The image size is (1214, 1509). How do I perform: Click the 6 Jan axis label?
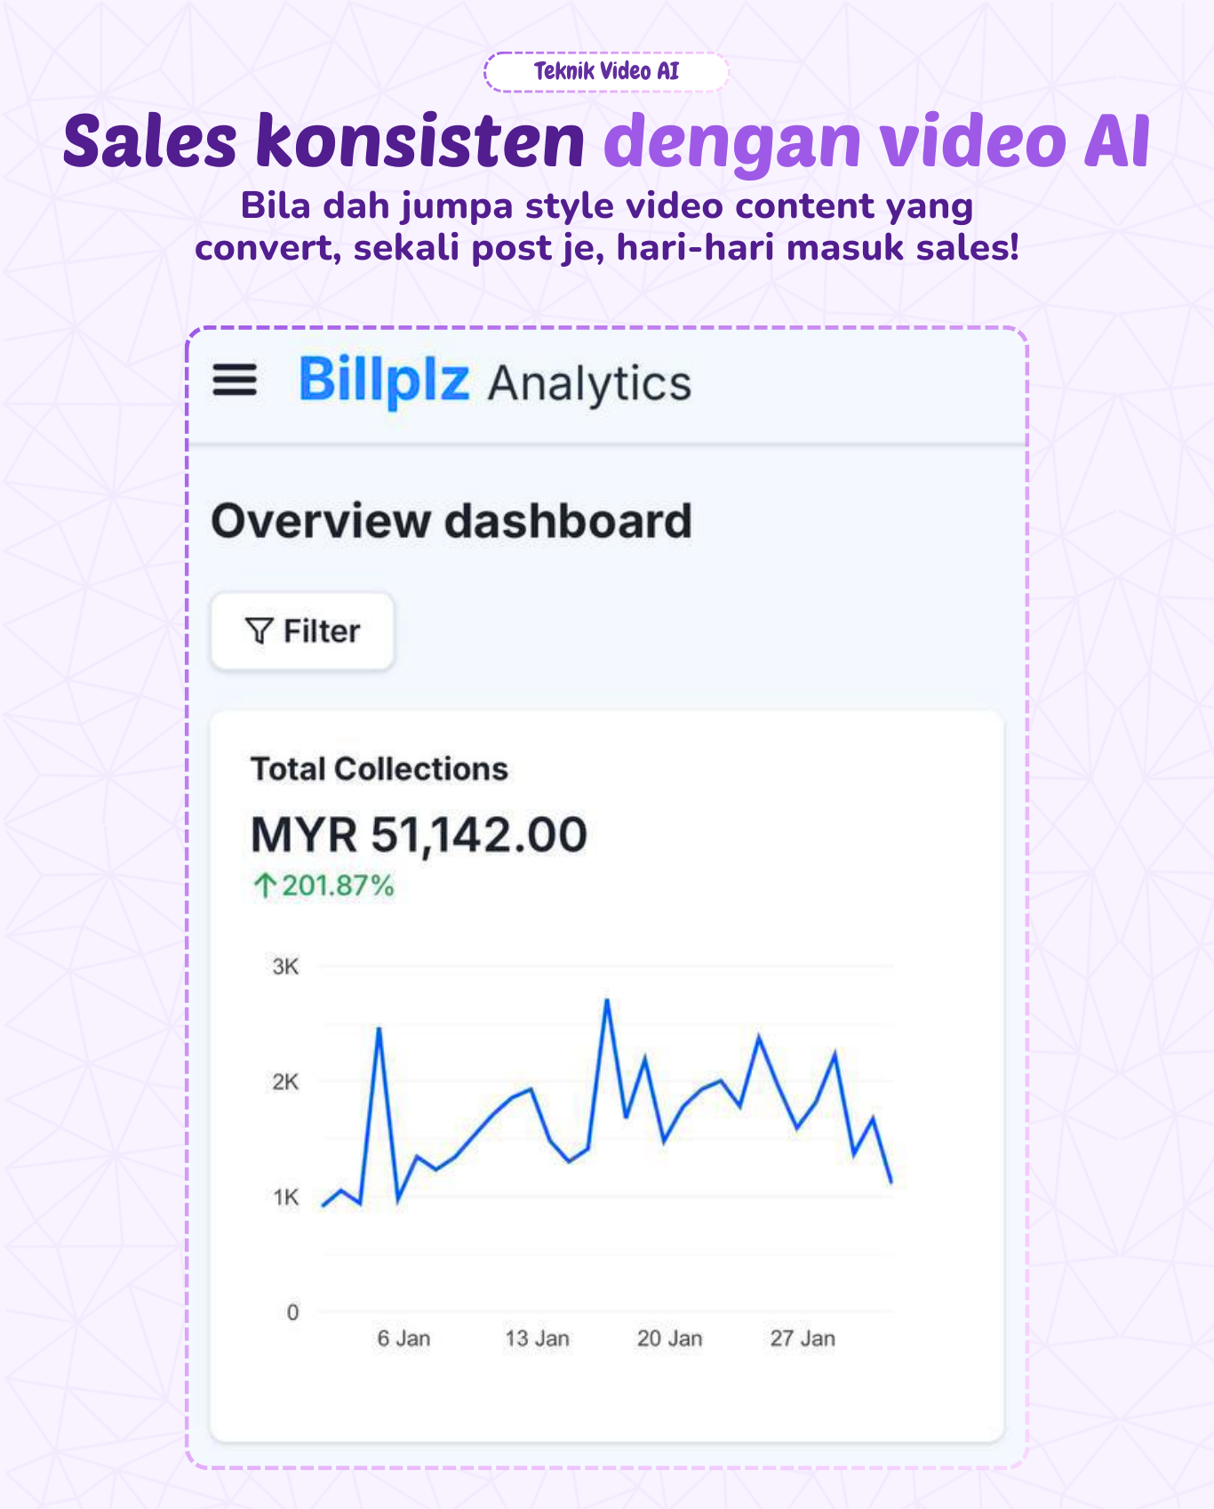pos(403,1338)
